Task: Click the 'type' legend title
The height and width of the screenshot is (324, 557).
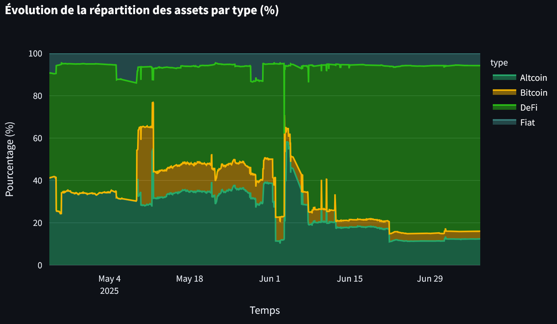Action: pyautogui.click(x=499, y=63)
